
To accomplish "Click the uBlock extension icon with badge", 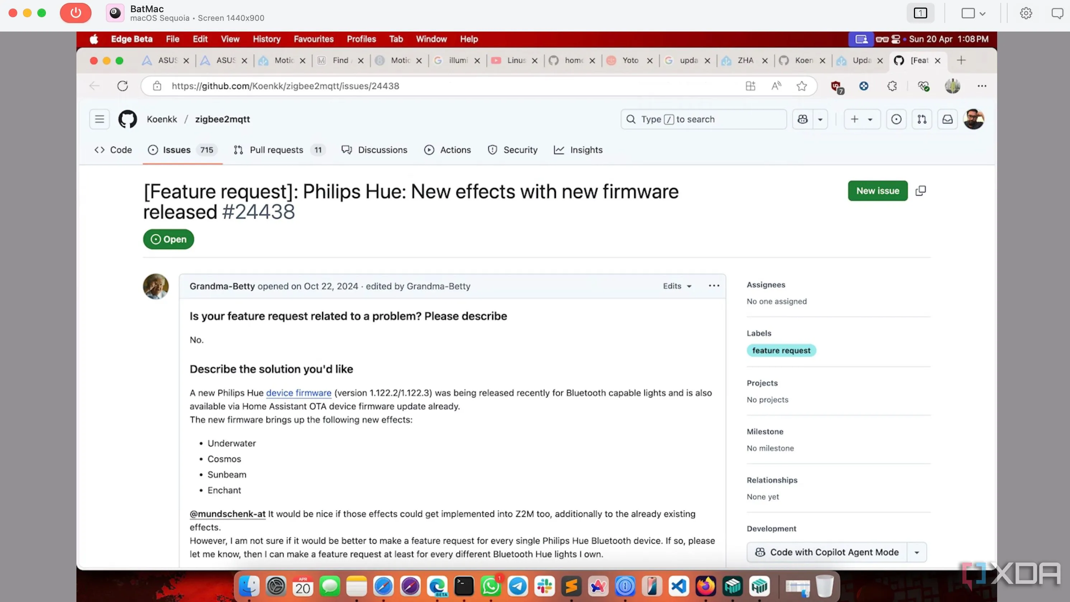I will (837, 87).
